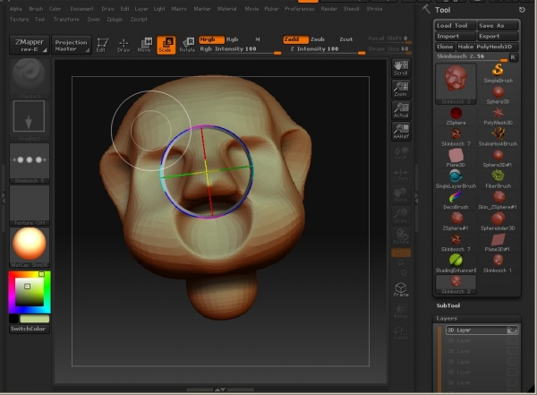This screenshot has width=537, height=395.
Task: Choose the Skinbosch 1 tool
Action: coord(498,263)
